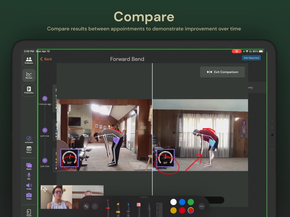Click Exit Comparison button
290x217 pixels.
pyautogui.click(x=222, y=72)
